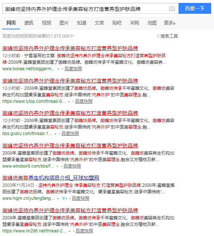The height and width of the screenshot is (236, 214).
Task: Expand dropdown arrow next to hqjm.cn URL
Action: (58, 199)
